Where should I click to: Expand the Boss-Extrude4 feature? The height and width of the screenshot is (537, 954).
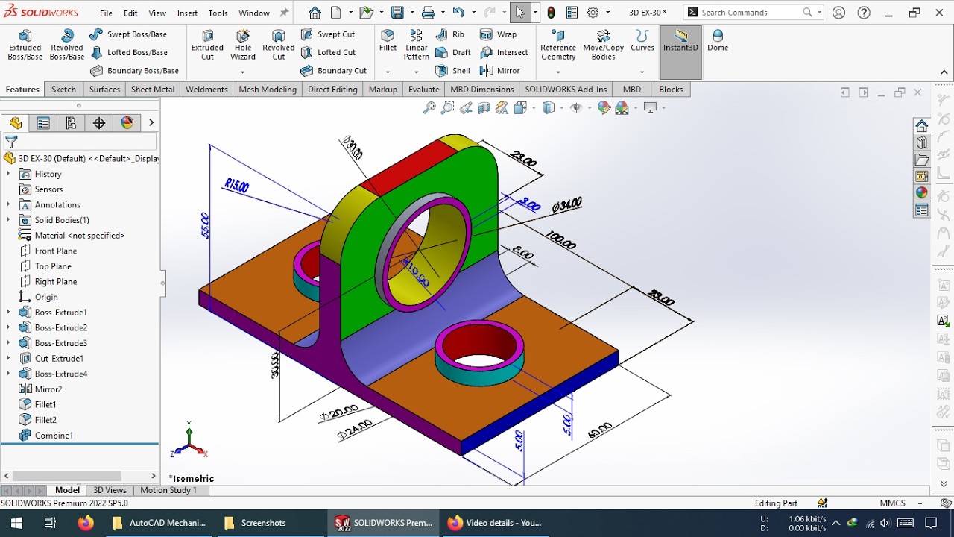[x=8, y=374]
